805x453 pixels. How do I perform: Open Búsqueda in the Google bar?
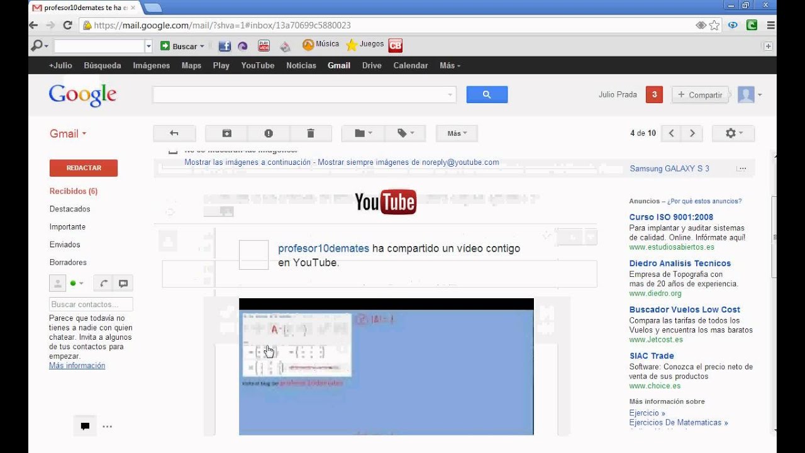tap(103, 65)
